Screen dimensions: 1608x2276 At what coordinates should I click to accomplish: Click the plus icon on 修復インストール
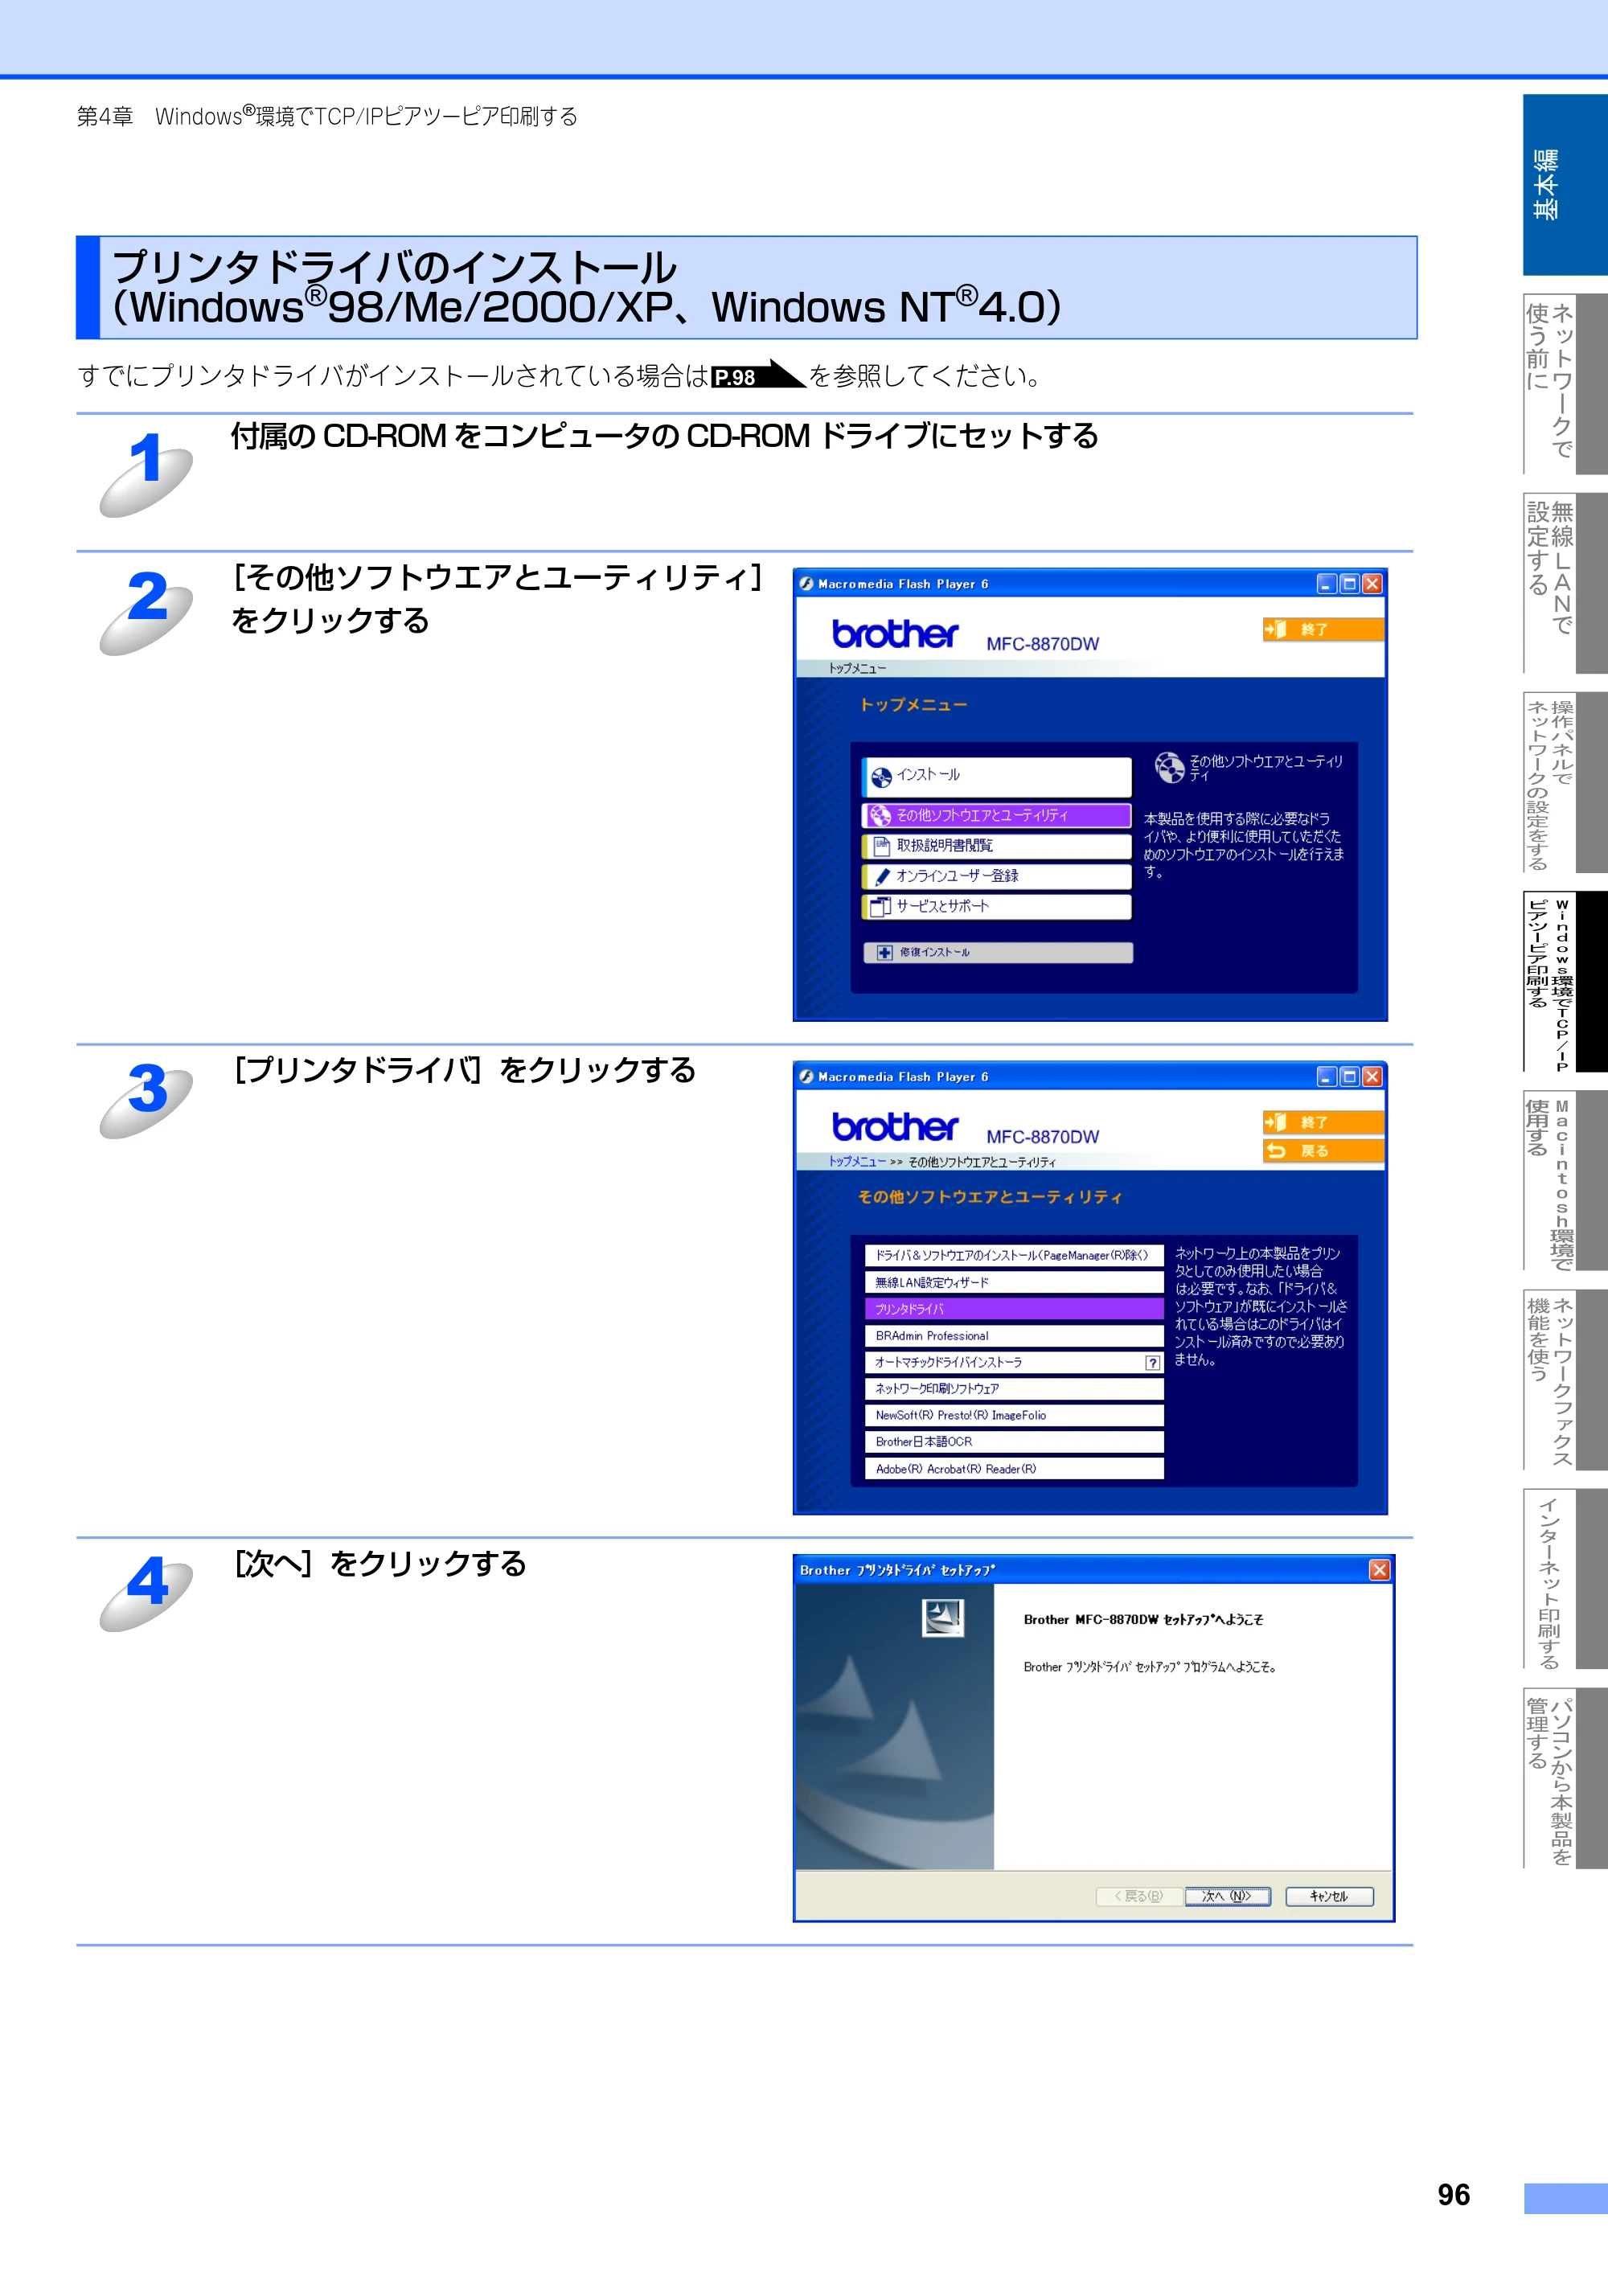[x=884, y=952]
